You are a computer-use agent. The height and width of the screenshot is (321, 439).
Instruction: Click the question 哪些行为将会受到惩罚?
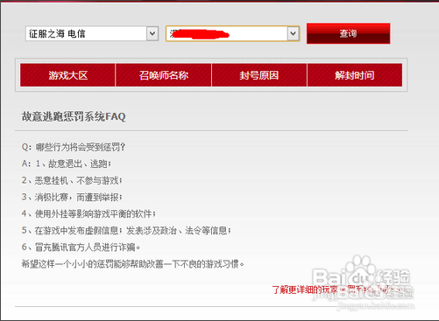(74, 147)
